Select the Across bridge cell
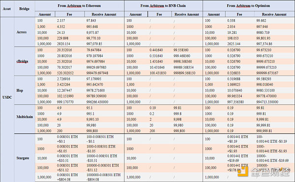The width and height of the screenshot is (295, 182). click(22, 32)
